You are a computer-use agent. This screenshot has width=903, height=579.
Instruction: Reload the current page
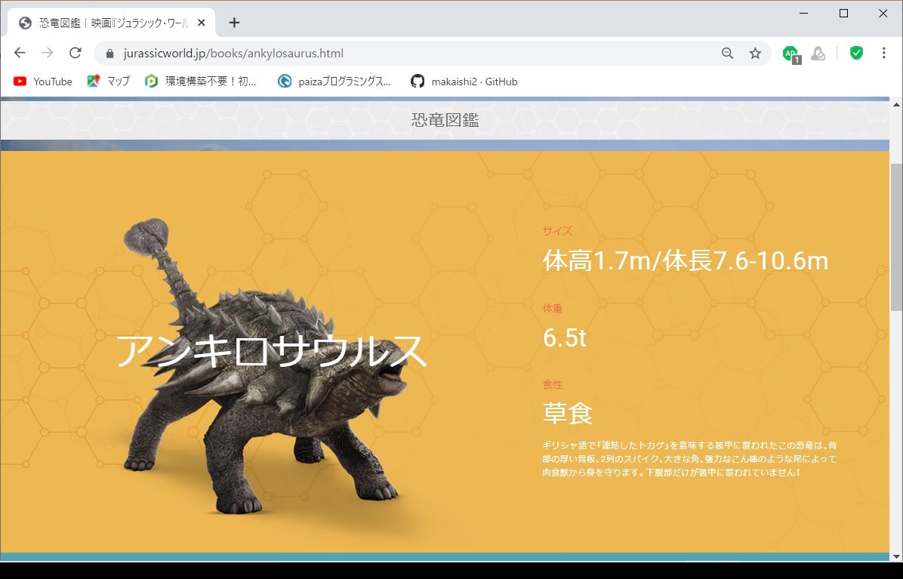tap(76, 53)
